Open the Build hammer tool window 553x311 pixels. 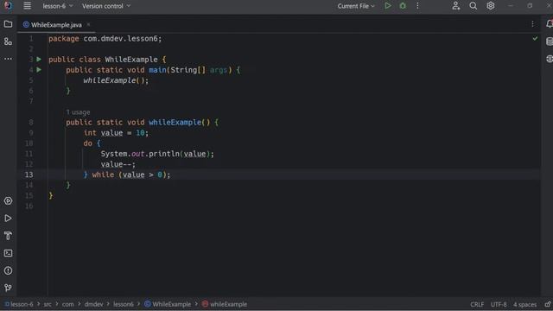click(8, 236)
